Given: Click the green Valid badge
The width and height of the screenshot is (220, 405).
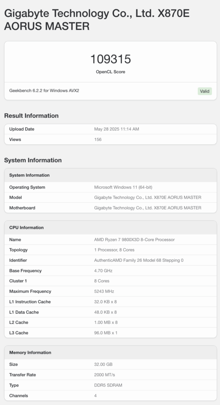Looking at the screenshot, I should 205,91.
